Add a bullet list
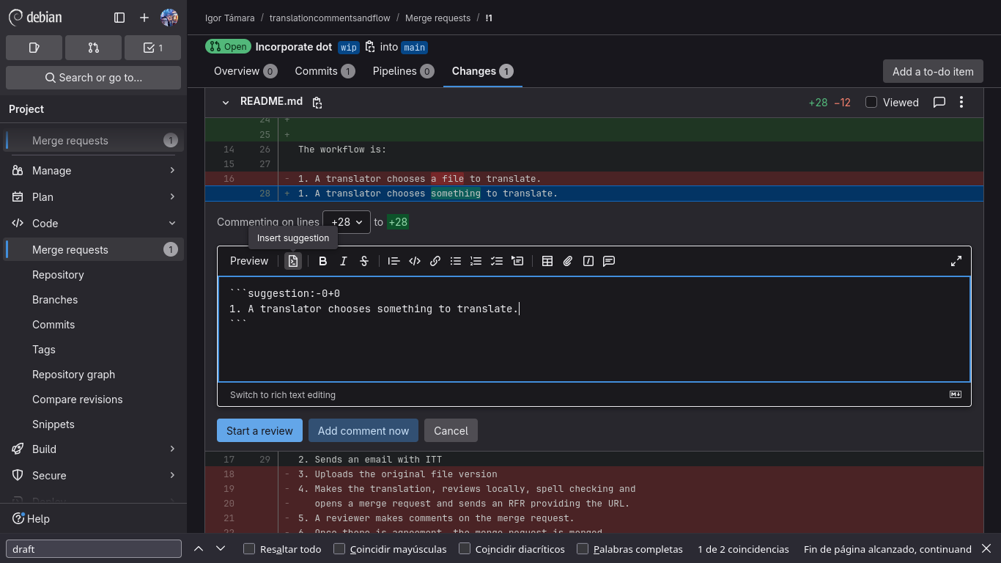The height and width of the screenshot is (563, 1001). pyautogui.click(x=456, y=261)
